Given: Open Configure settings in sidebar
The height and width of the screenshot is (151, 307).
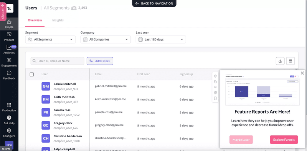Looking at the screenshot, I should [x=9, y=133].
